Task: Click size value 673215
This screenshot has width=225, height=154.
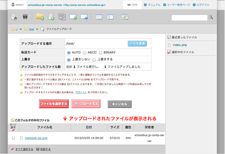Action: coord(115,138)
